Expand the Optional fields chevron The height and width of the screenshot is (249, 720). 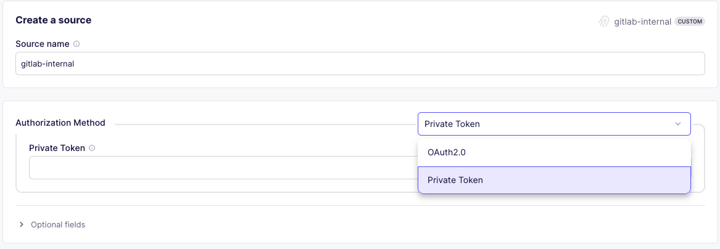pyautogui.click(x=22, y=225)
